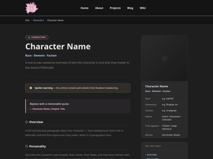Click the Personality section heading icon
This screenshot has width=213, height=159.
(x=27, y=146)
